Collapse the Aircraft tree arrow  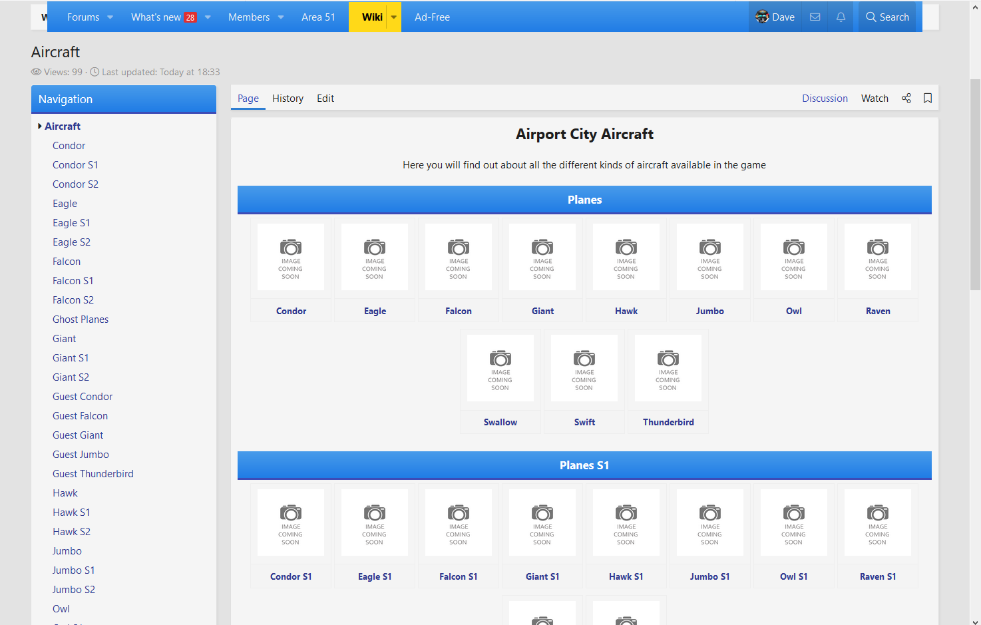click(x=40, y=126)
